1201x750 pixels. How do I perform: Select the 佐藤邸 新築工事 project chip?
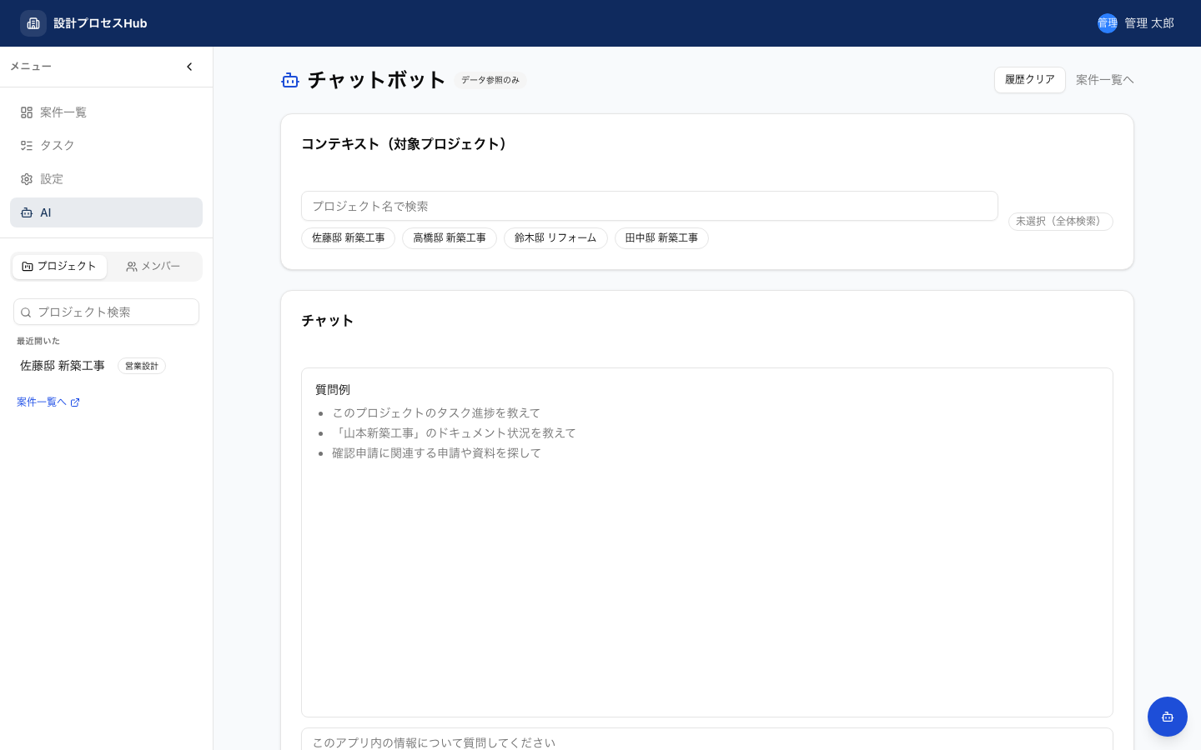point(348,238)
